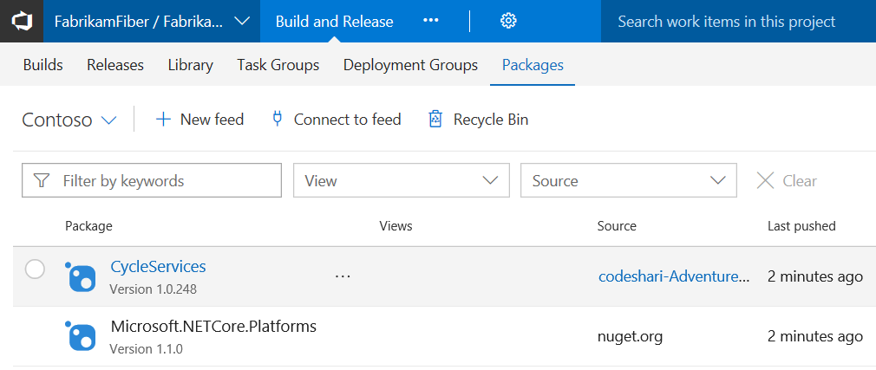
Task: Switch to the Library tab
Action: [191, 65]
